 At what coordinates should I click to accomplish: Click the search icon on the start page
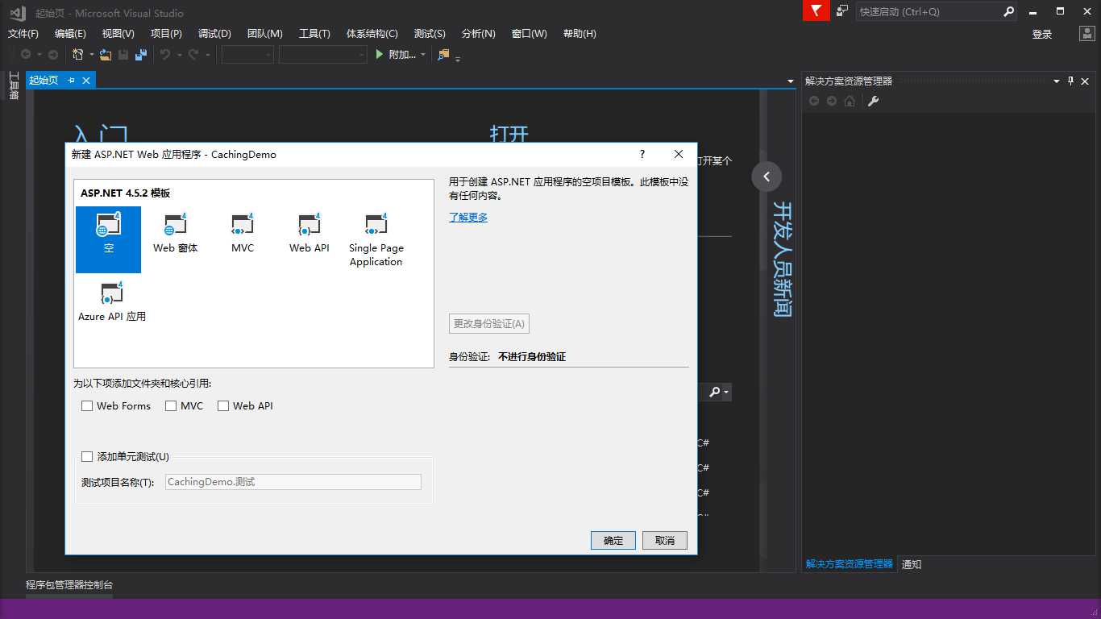[x=714, y=392]
